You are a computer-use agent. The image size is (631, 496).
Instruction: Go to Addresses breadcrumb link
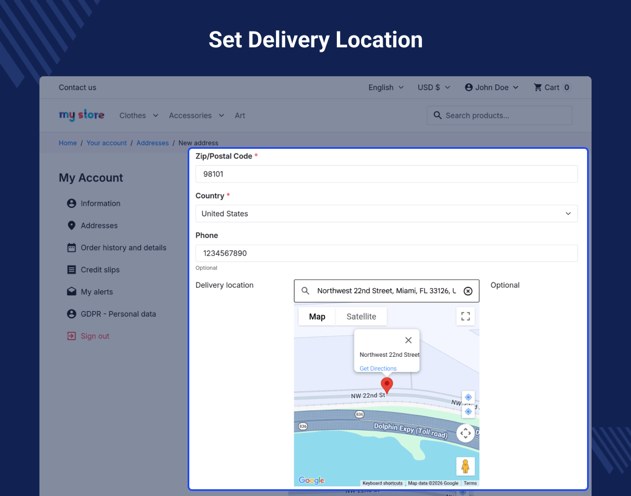pyautogui.click(x=153, y=143)
